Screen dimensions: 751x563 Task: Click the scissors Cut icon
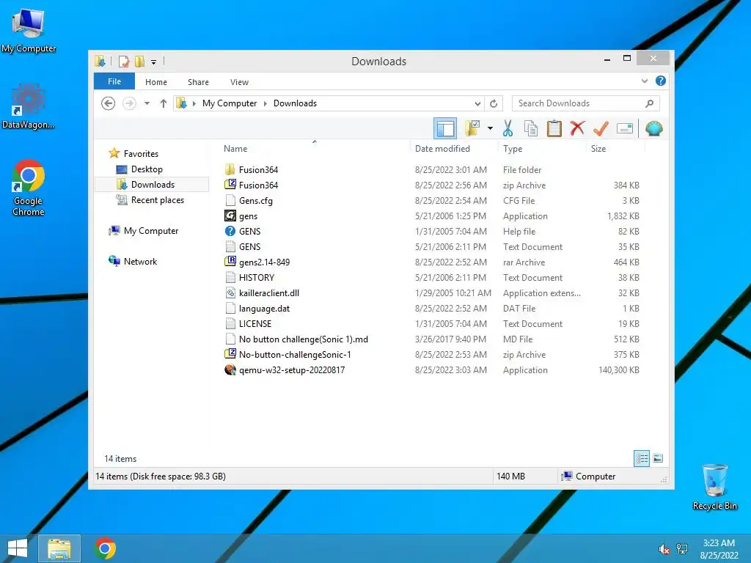[x=508, y=128]
